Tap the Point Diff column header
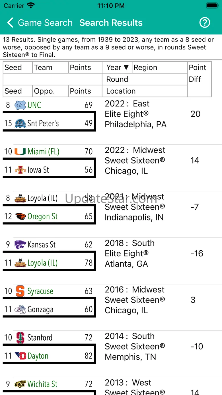 point(199,73)
